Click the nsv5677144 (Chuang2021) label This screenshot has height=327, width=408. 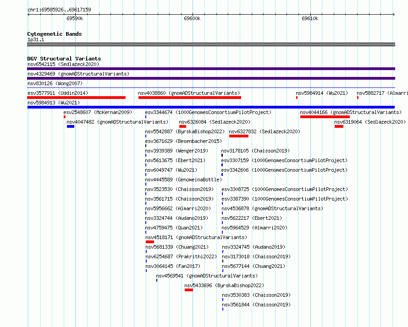[254, 266]
